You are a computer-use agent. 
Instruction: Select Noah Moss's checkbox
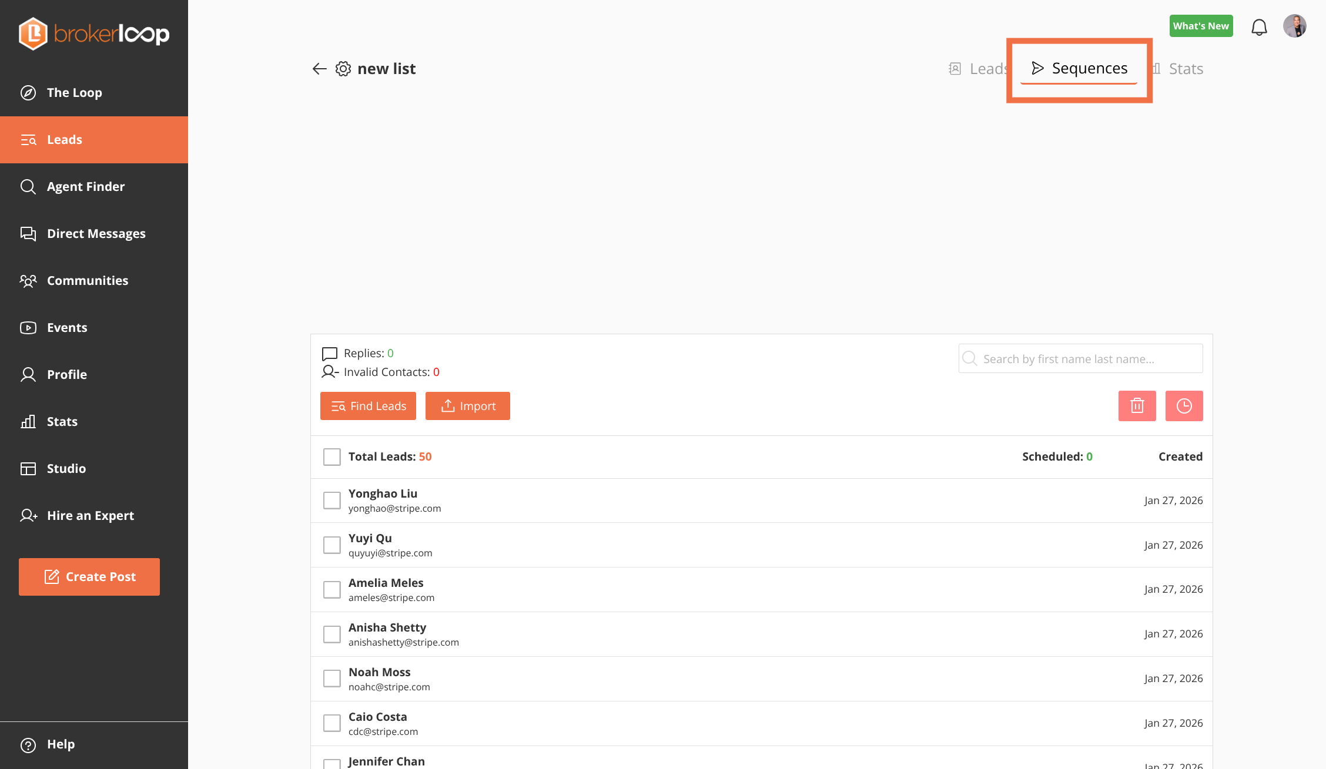331,678
